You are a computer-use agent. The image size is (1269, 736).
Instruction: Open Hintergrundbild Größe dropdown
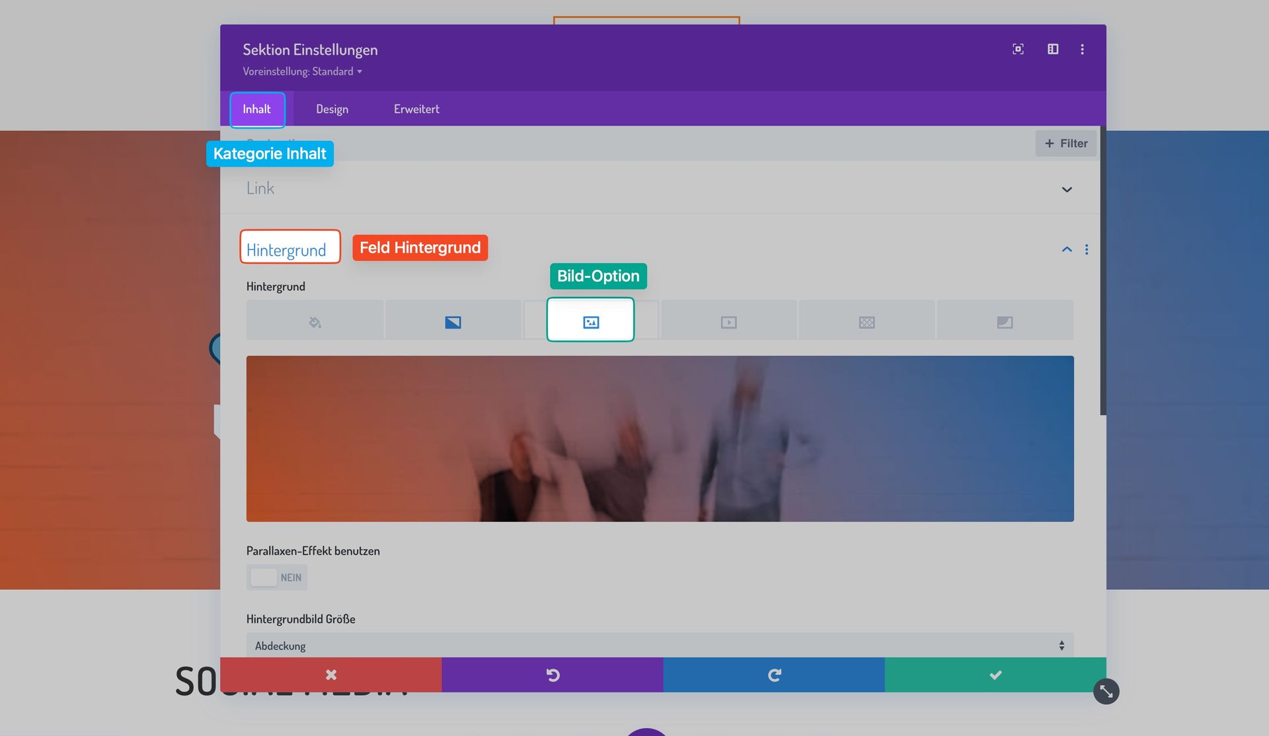(x=660, y=645)
